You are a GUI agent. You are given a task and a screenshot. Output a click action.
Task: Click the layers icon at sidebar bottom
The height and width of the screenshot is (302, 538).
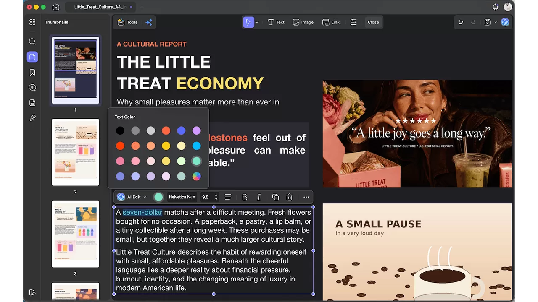(32, 292)
